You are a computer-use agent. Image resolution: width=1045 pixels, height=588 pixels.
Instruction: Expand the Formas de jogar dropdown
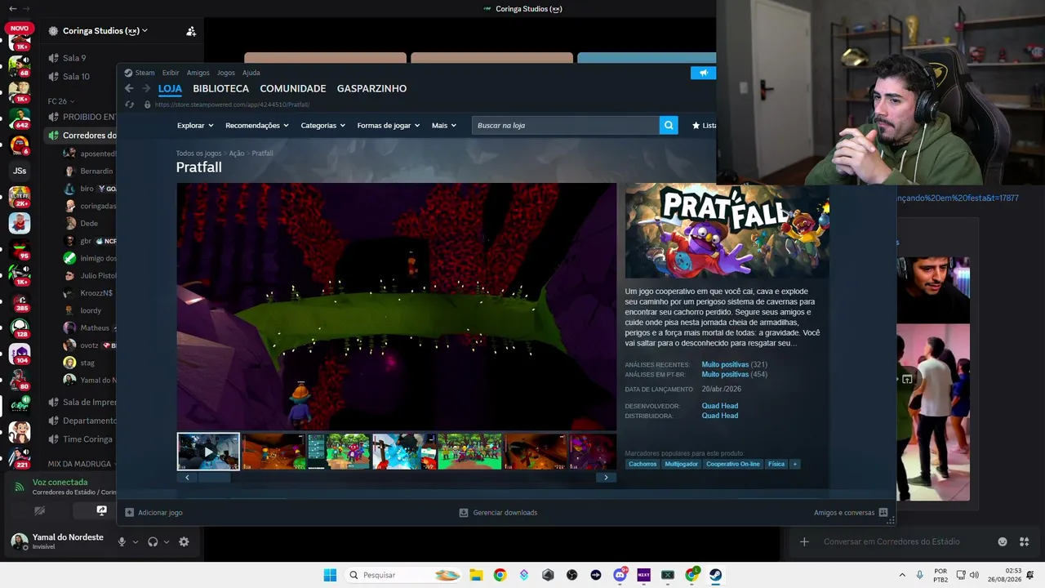(389, 125)
